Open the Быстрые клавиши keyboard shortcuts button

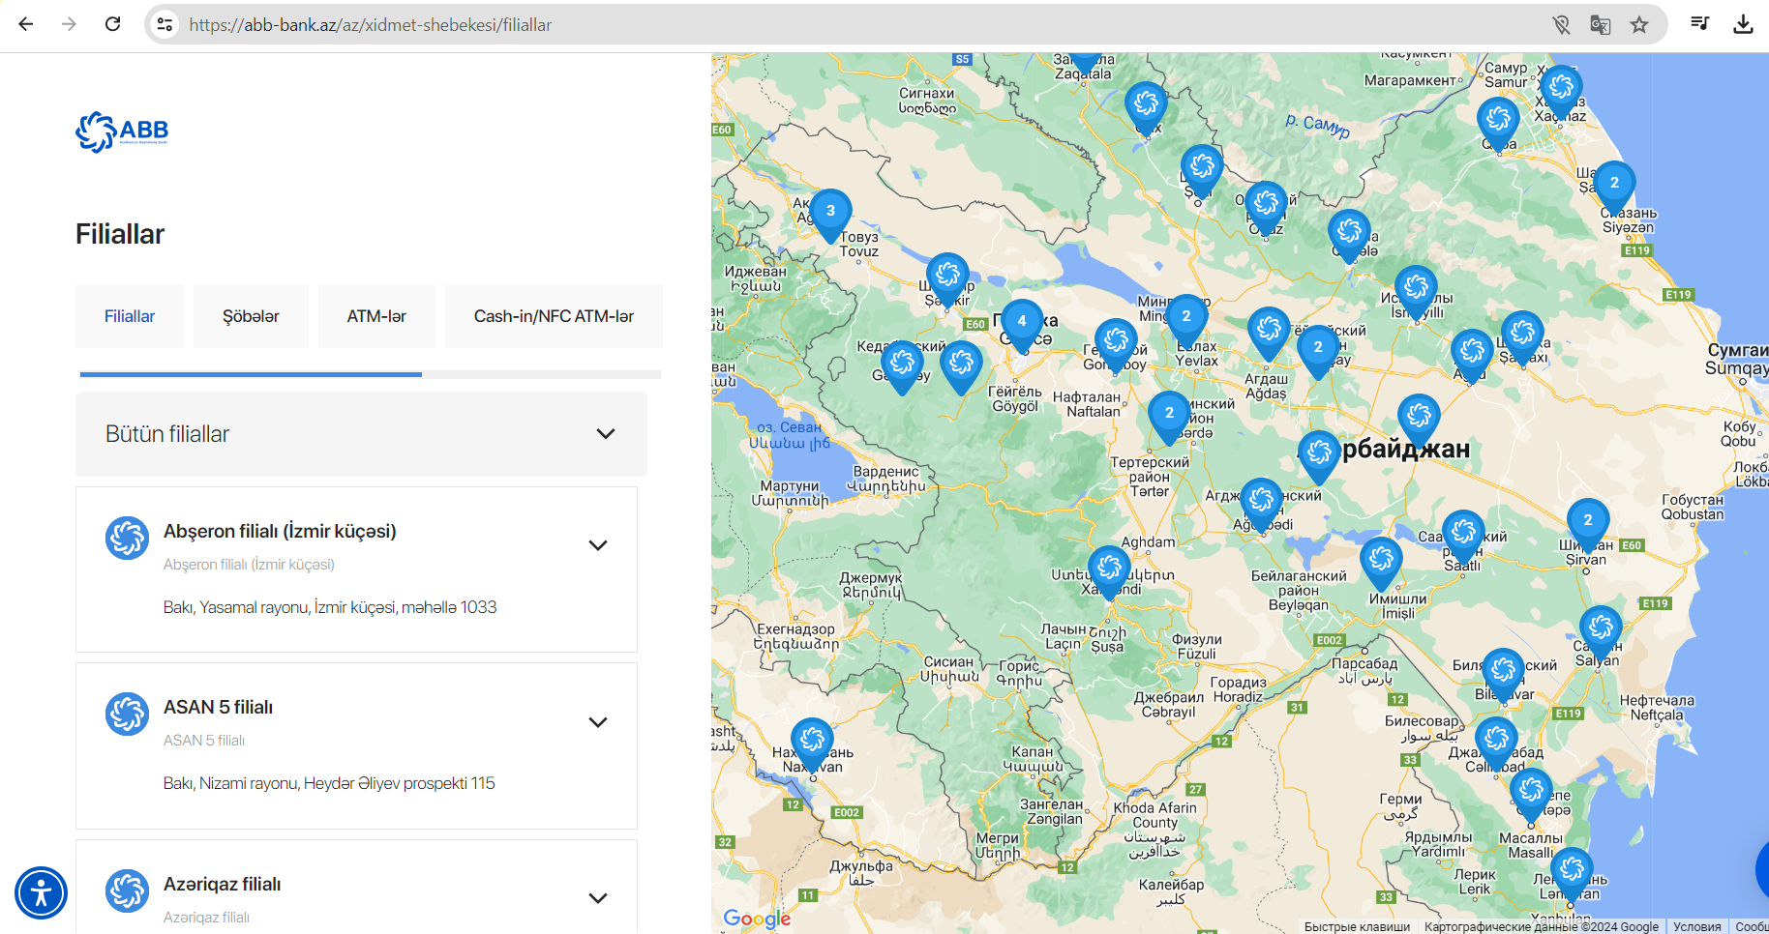coord(1357,926)
